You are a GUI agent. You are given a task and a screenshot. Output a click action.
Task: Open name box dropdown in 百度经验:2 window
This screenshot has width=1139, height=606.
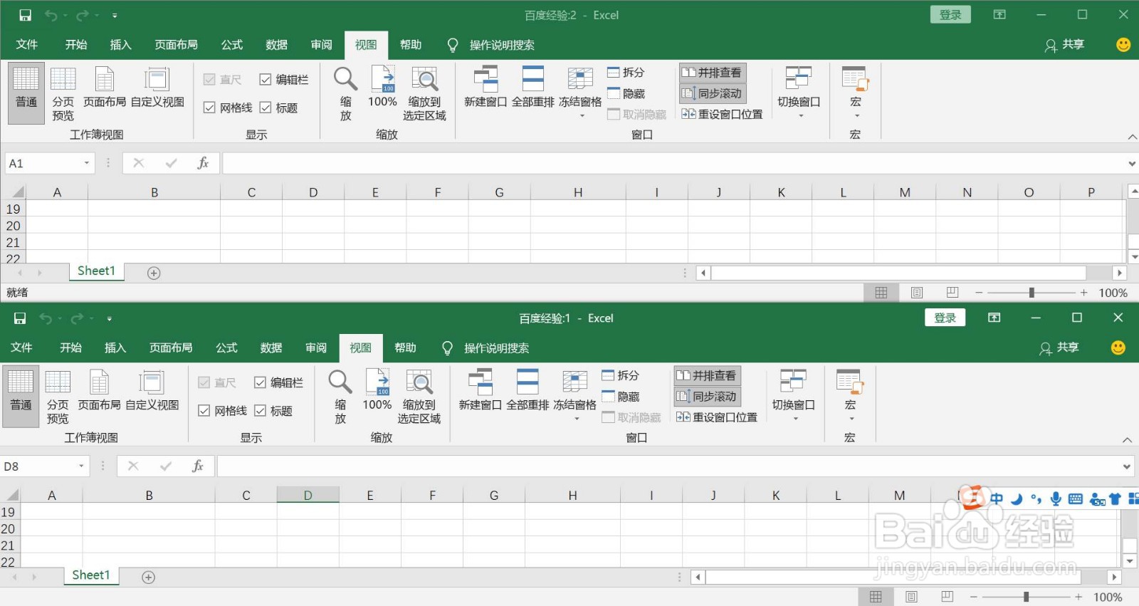[x=87, y=163]
